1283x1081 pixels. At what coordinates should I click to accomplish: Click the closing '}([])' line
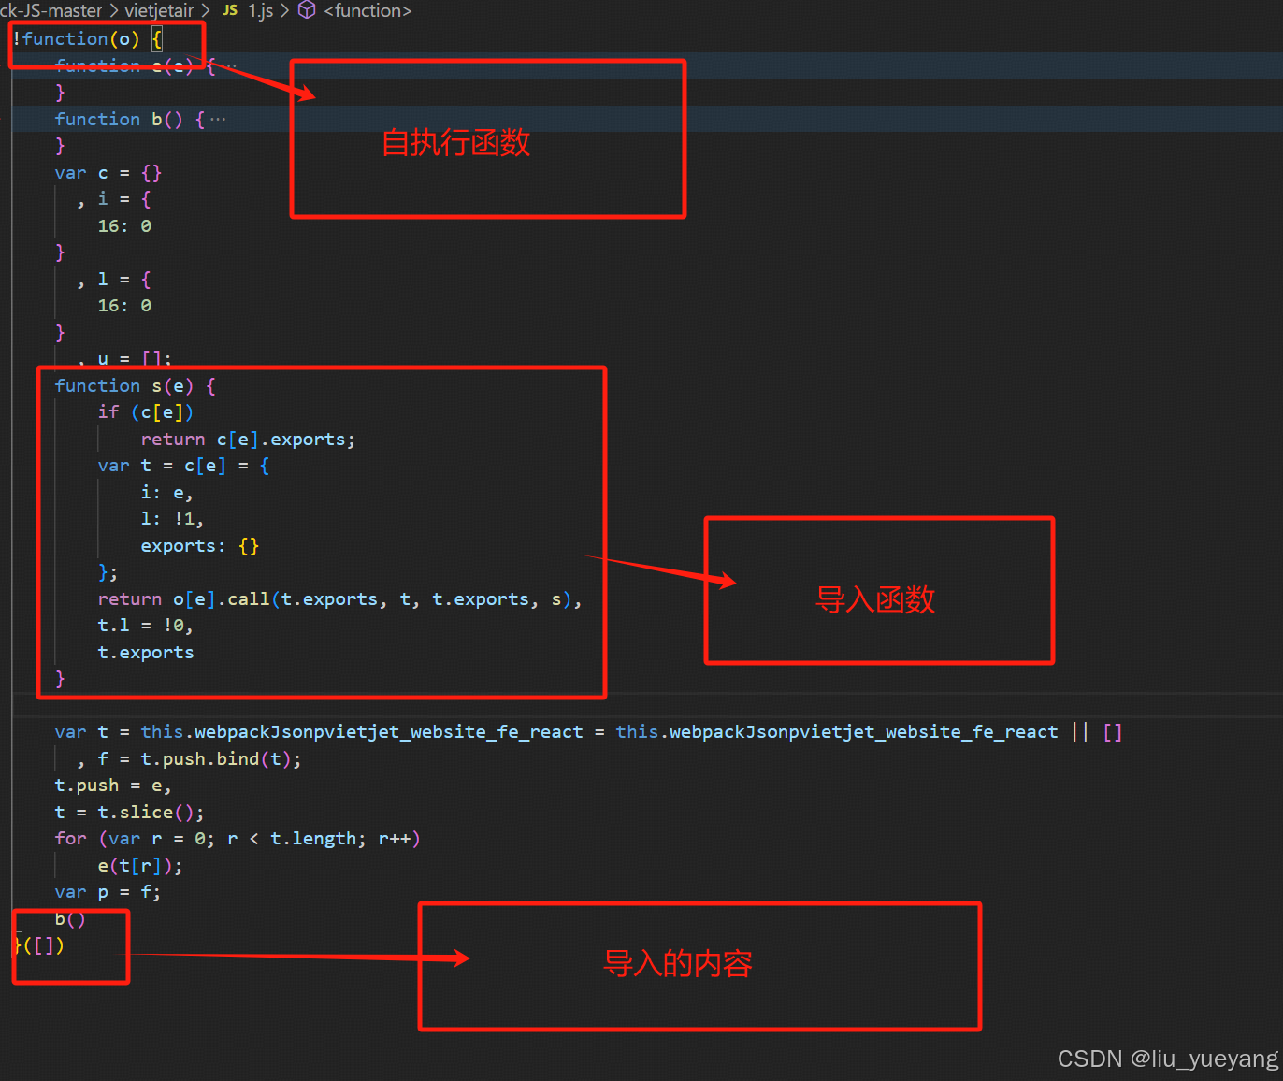[38, 944]
